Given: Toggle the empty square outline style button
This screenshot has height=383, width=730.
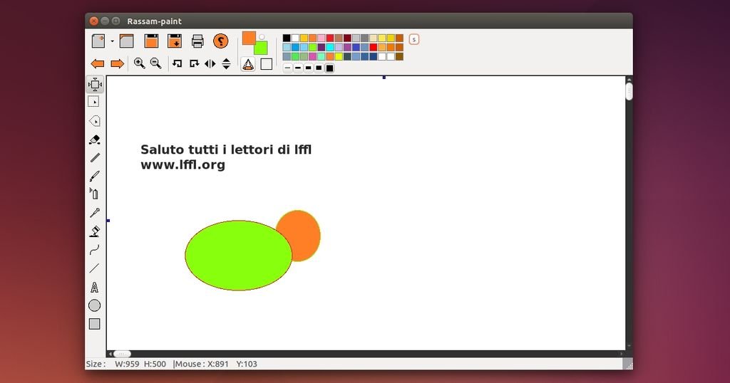Looking at the screenshot, I should 267,64.
